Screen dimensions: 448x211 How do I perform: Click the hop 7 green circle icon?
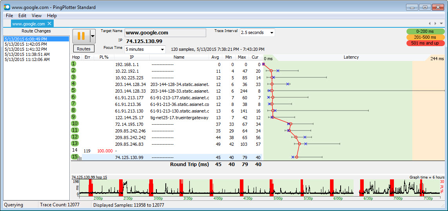point(74,104)
